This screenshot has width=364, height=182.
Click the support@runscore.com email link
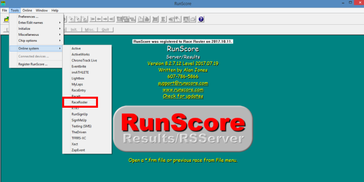click(183, 83)
